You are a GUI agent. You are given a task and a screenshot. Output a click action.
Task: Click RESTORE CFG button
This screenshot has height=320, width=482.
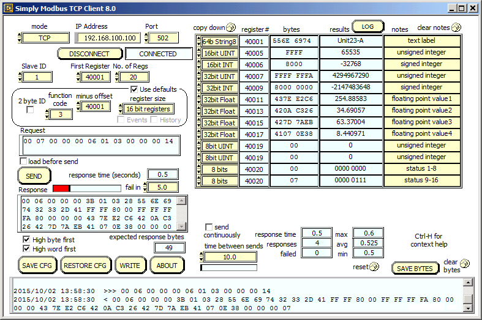tap(85, 266)
